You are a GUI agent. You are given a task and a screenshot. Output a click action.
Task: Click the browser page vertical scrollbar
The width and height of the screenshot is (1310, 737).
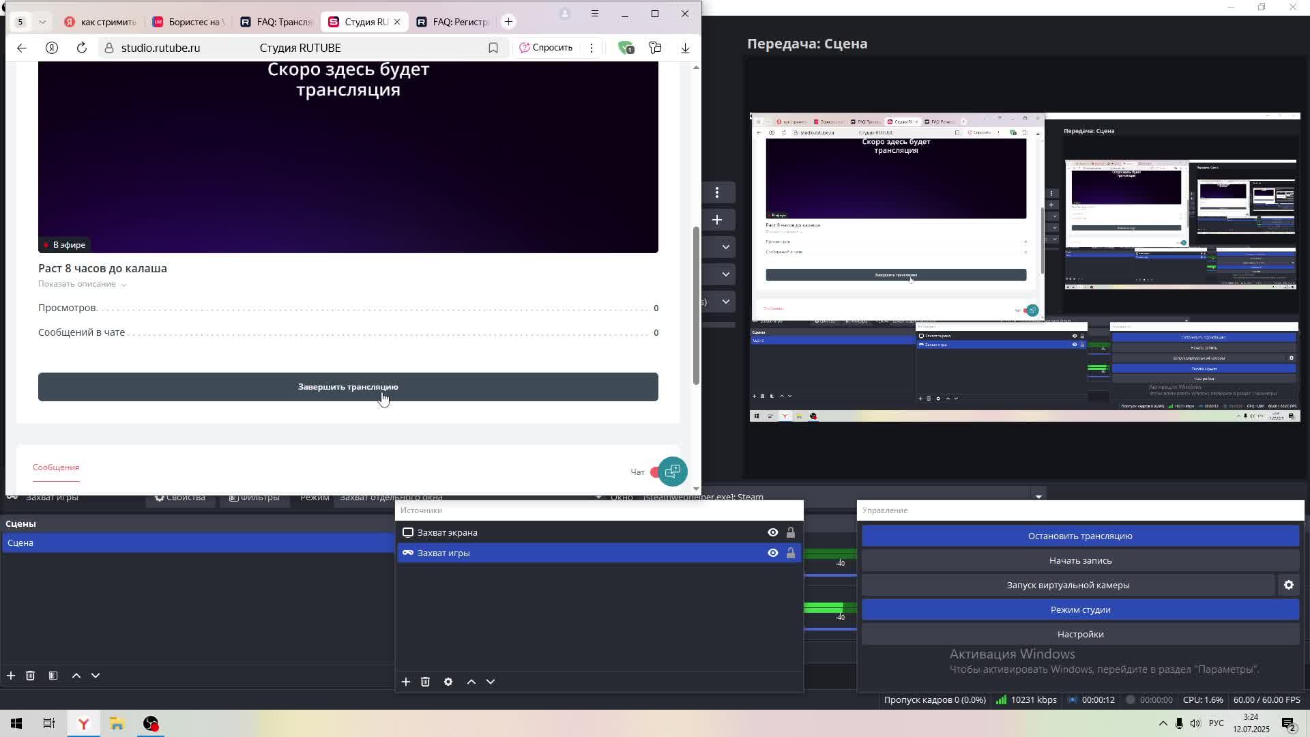(x=696, y=305)
